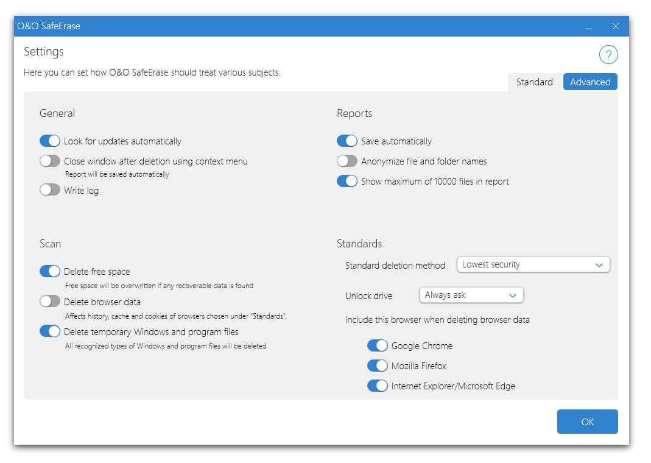This screenshot has width=651, height=463.
Task: Toggle Delete temporary Windows and program files
Action: pyautogui.click(x=50, y=332)
